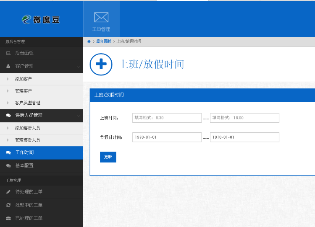The width and height of the screenshot is (315, 227).
Task: Collapse the 售后人员管理 menu chevron
Action: [78, 115]
